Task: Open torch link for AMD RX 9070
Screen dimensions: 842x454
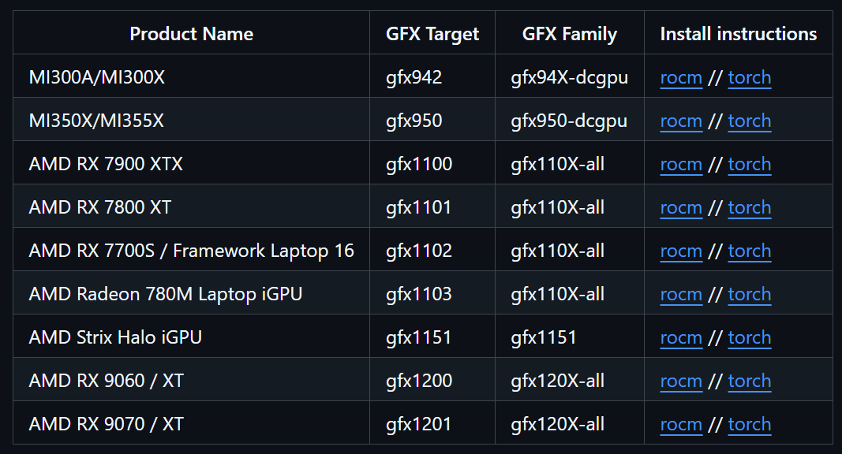Action: pyautogui.click(x=749, y=423)
